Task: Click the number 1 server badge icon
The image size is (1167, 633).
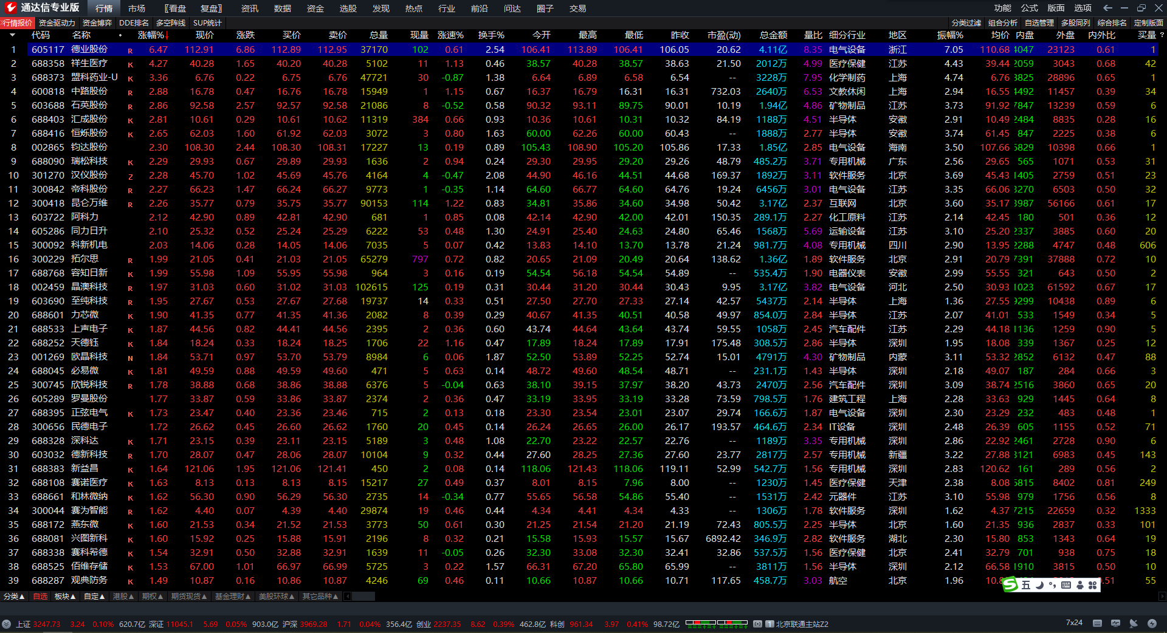Action: point(769,624)
